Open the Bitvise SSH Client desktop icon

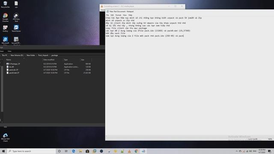pos(5,138)
